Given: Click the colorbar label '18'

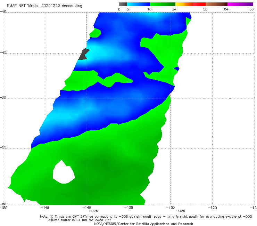Looking at the screenshot, I should 149,9.
